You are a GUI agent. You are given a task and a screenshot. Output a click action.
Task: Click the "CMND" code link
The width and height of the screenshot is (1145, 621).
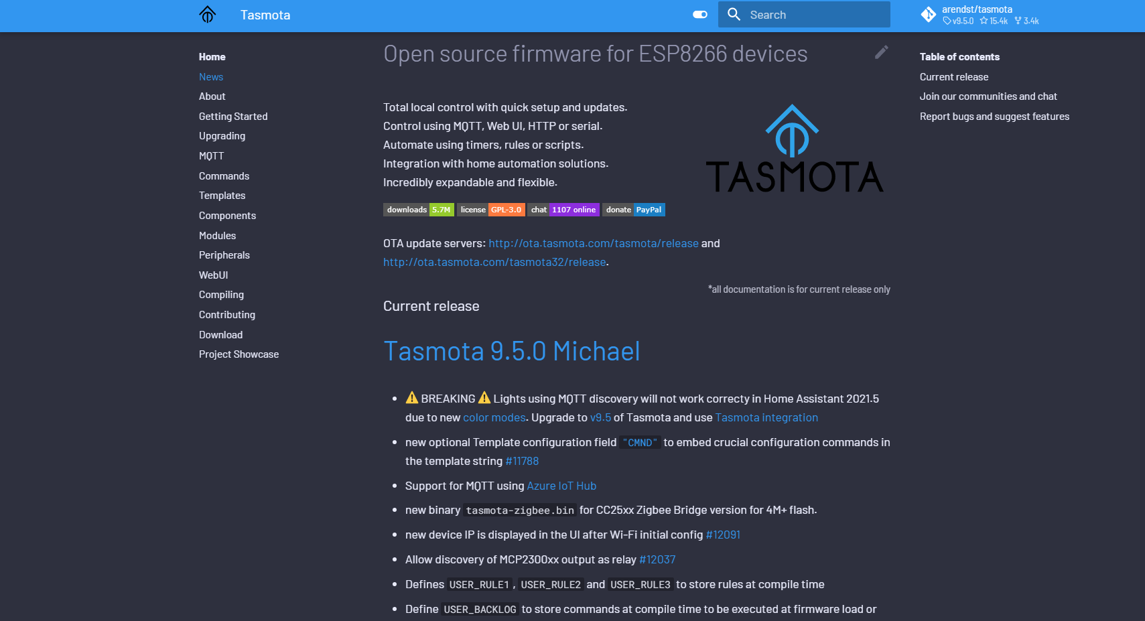coord(640,443)
